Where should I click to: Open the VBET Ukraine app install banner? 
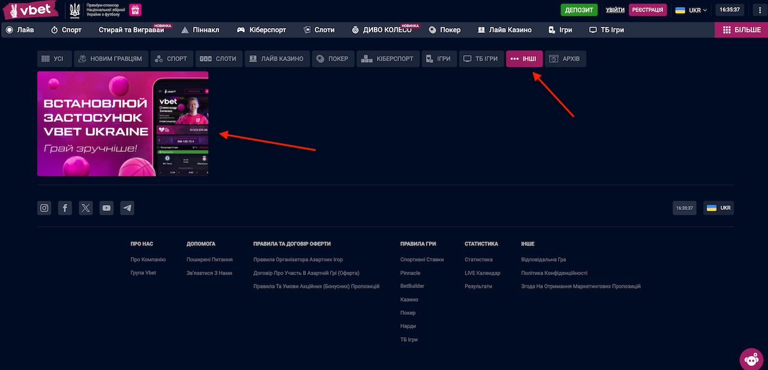pyautogui.click(x=122, y=124)
